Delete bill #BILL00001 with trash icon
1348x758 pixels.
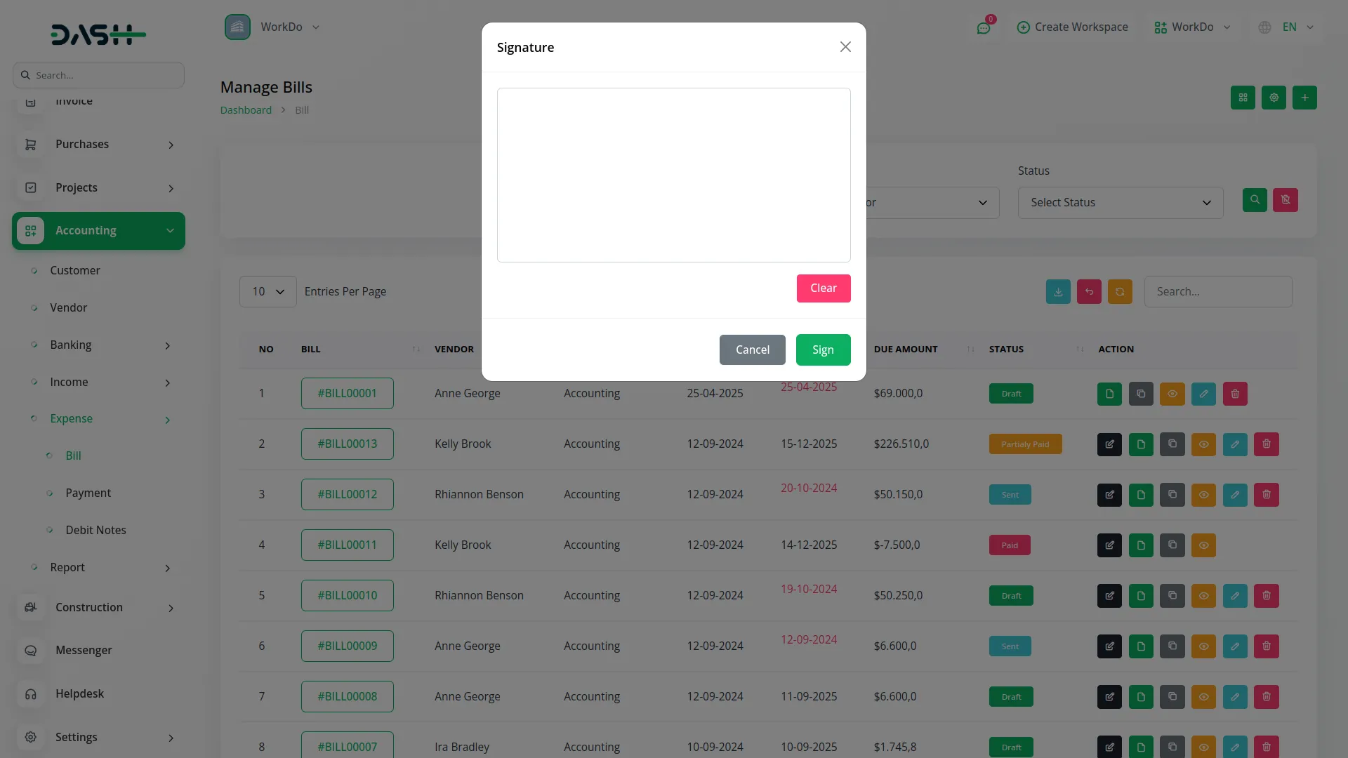point(1235,394)
